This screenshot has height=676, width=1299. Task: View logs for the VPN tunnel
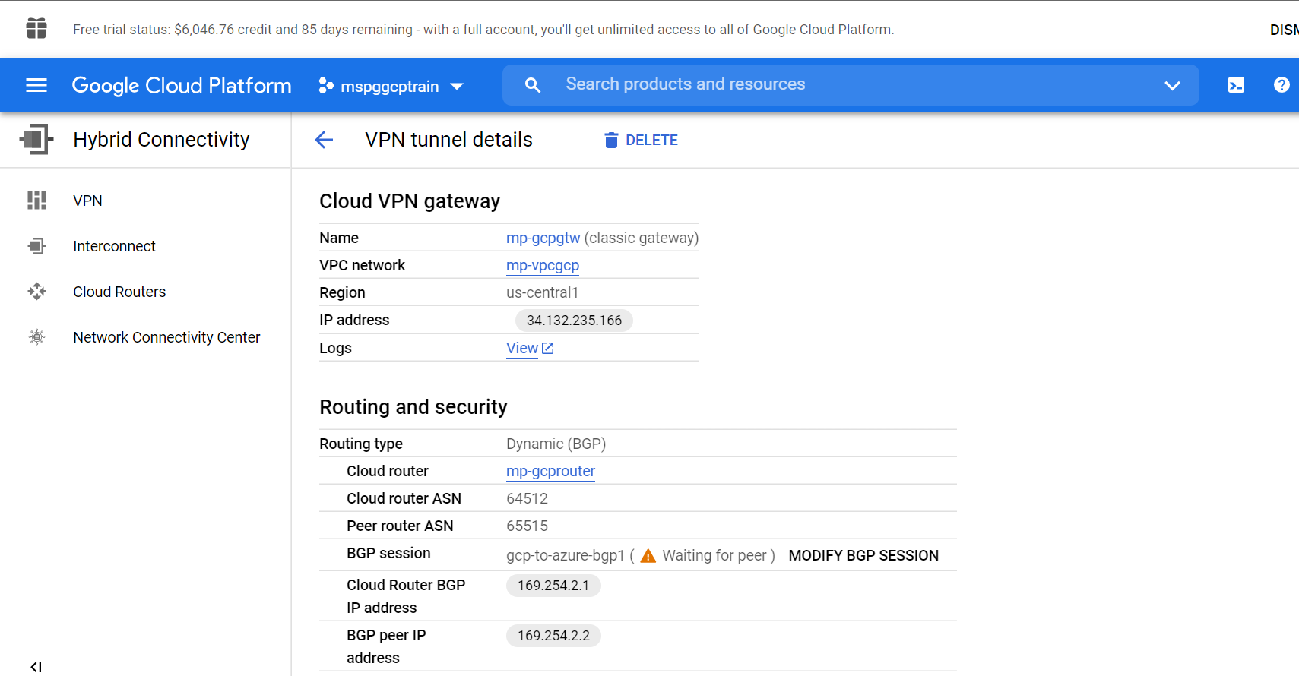click(x=522, y=347)
